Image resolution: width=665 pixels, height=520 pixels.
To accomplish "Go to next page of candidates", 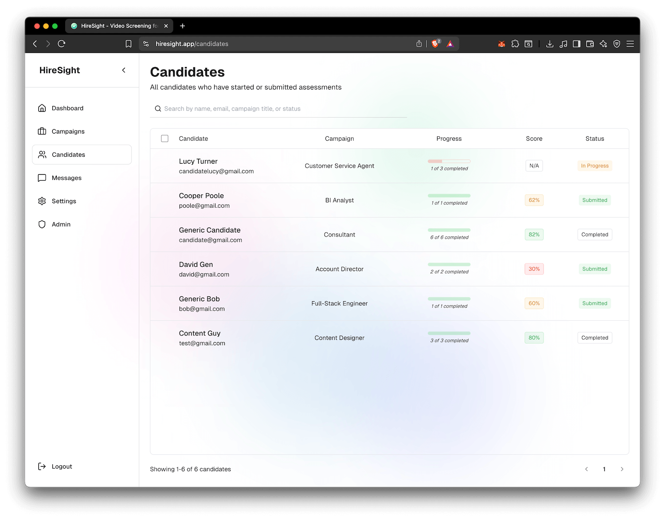I will pos(622,469).
